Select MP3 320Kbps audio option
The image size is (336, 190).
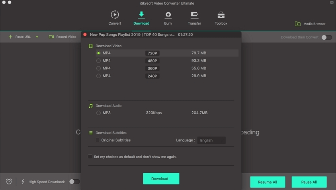[98, 113]
